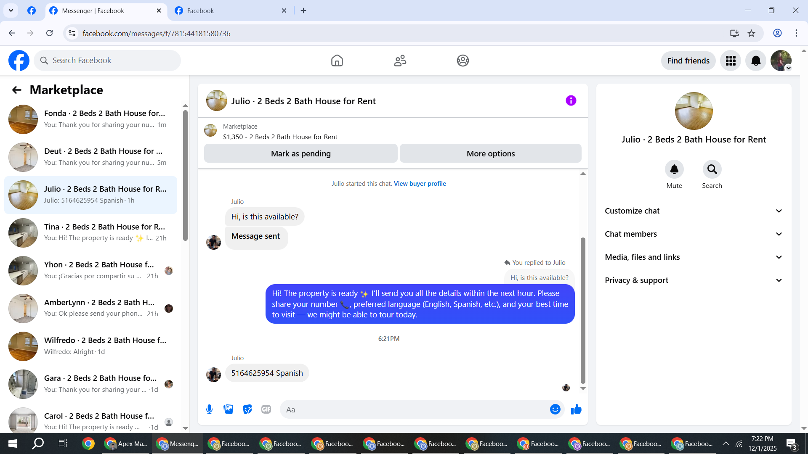Expand Media, files and links section

tap(694, 257)
